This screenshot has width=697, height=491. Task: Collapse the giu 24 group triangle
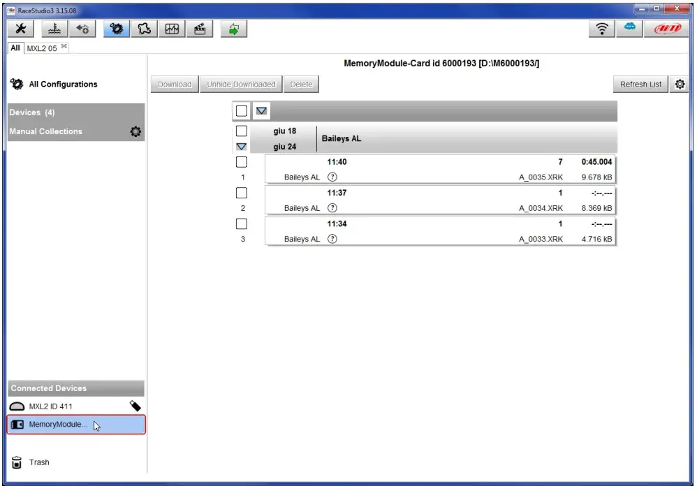pos(242,147)
